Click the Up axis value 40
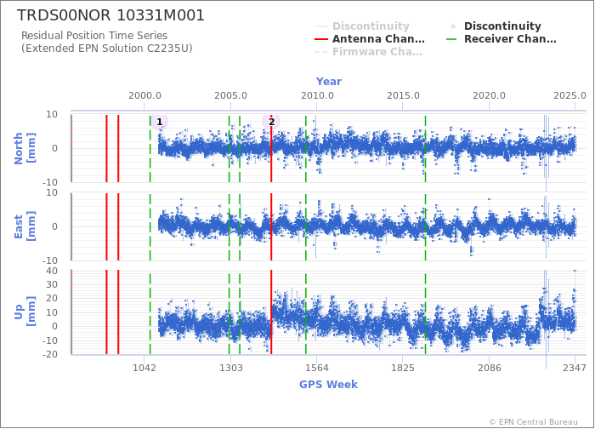595x429 pixels. pos(52,271)
